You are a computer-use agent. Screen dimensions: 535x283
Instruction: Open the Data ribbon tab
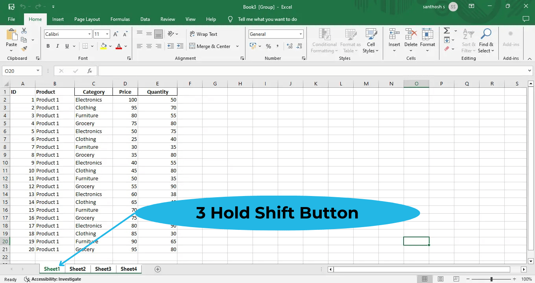[x=145, y=19]
